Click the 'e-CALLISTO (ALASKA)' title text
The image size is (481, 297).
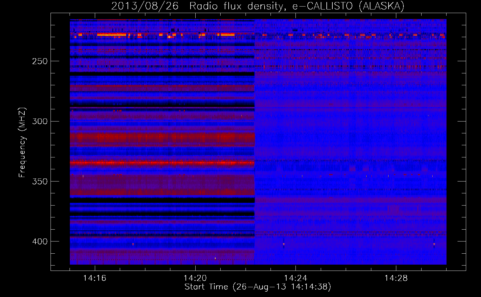pos(348,6)
